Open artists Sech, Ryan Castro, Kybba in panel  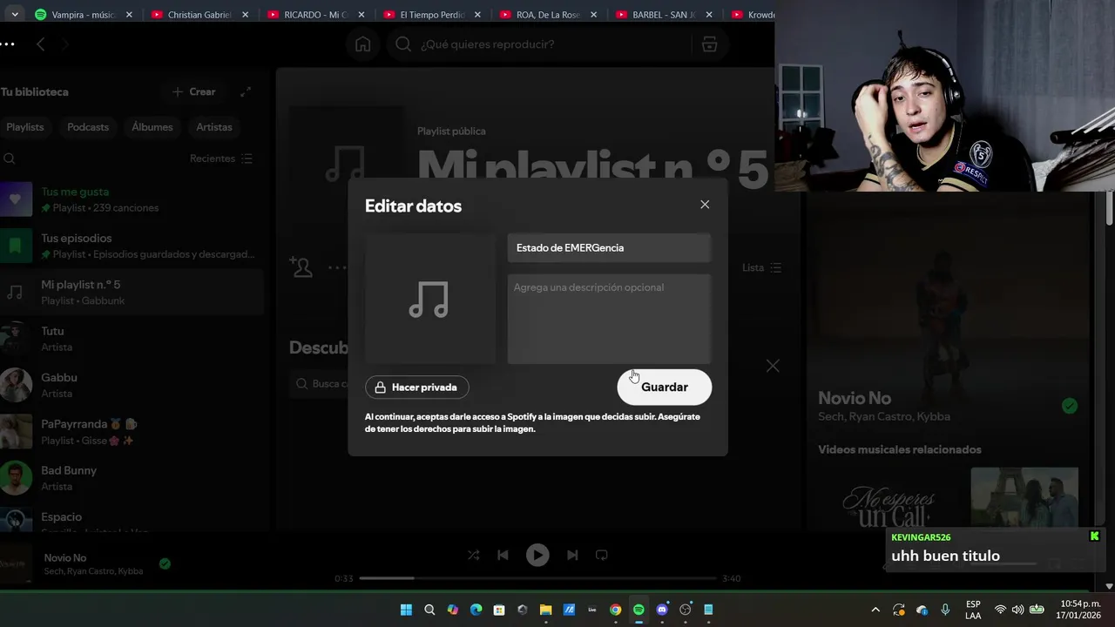(884, 416)
